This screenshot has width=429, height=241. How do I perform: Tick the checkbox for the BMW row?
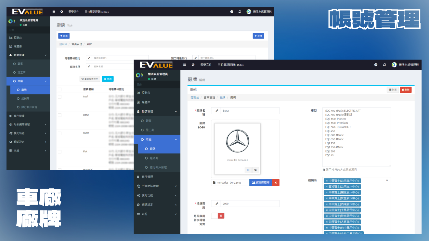click(x=59, y=133)
